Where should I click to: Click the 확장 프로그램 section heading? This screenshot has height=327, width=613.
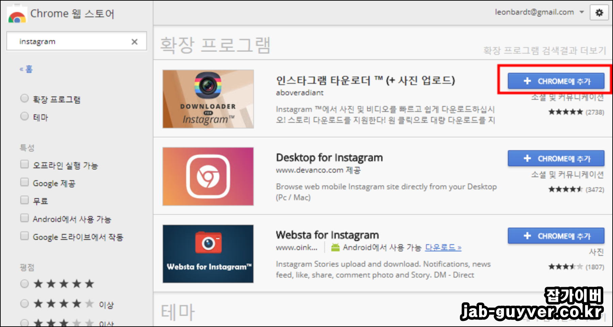pos(215,45)
